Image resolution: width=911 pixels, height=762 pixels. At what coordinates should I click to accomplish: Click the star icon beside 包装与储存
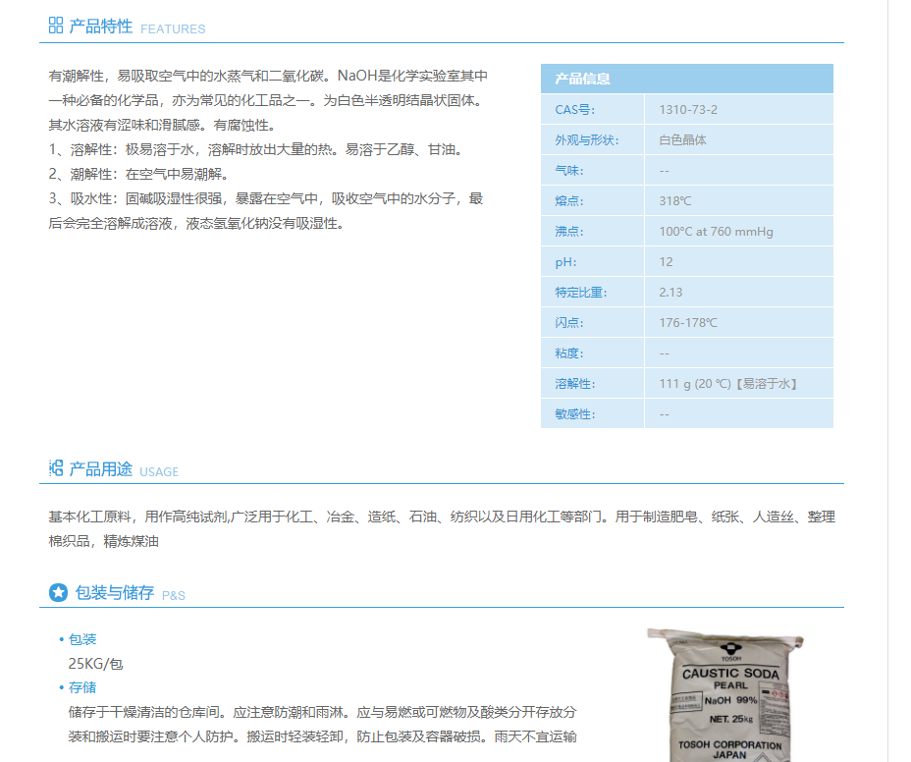click(58, 593)
